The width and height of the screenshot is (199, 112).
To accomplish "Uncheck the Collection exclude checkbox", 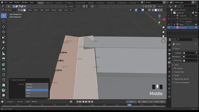I will pyautogui.click(x=193, y=13).
